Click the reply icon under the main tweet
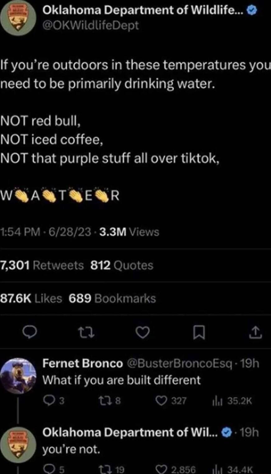 (30, 333)
